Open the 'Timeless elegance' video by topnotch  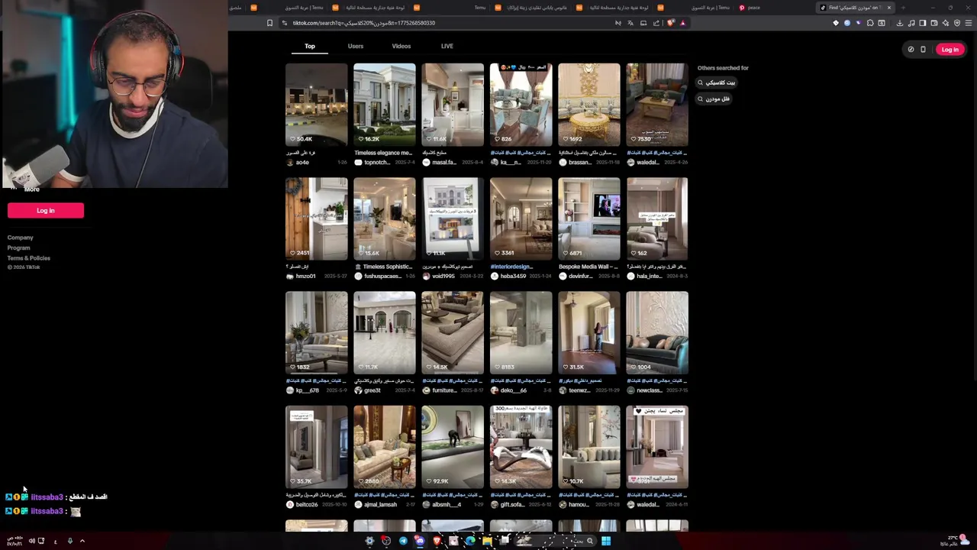[385, 105]
